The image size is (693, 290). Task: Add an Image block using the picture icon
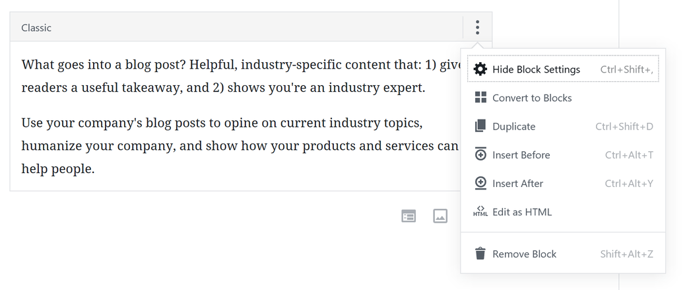click(440, 216)
